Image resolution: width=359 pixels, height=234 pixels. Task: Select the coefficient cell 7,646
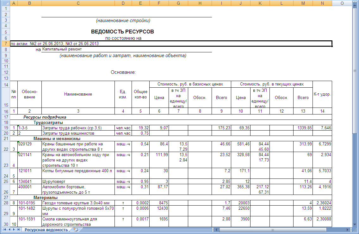(322, 128)
